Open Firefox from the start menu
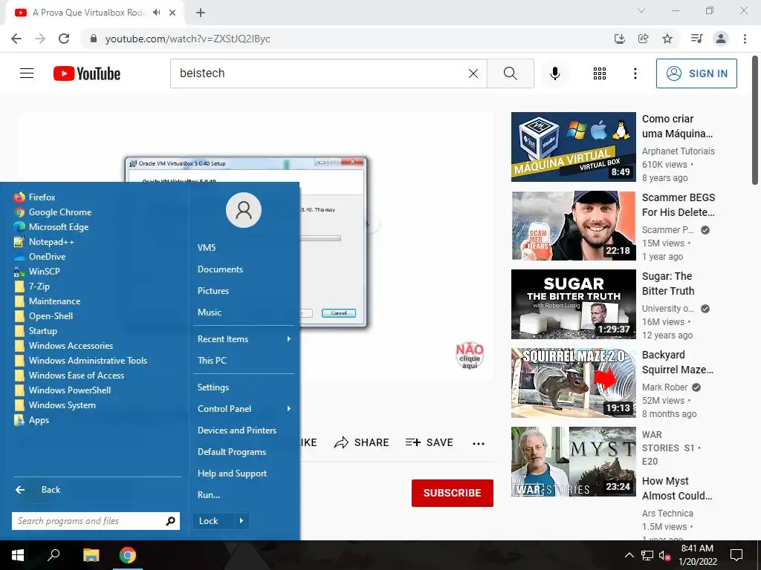The height and width of the screenshot is (570, 761). point(35,197)
